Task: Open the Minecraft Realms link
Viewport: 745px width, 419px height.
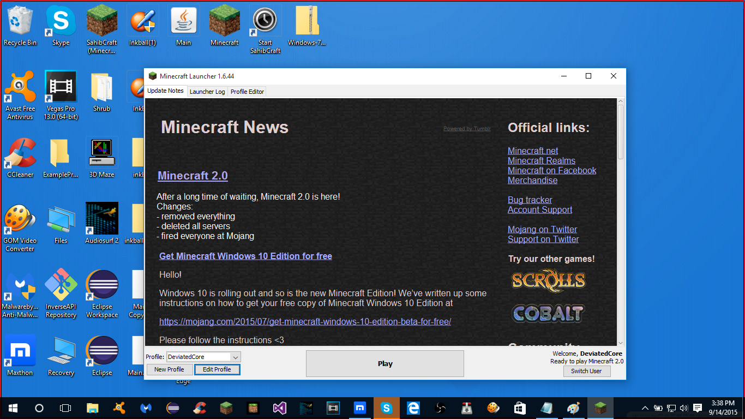Action: [541, 160]
